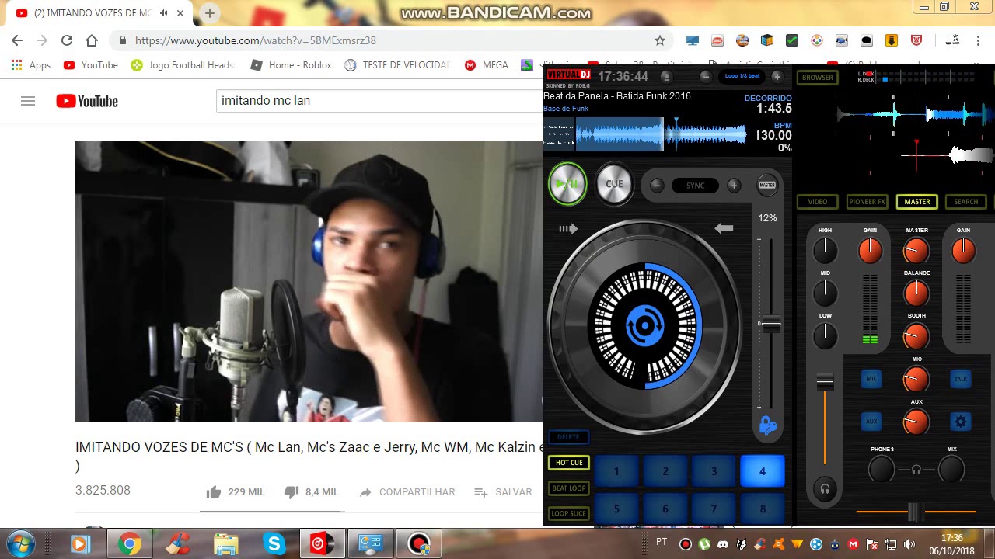
Task: Click COMPARTILHAR share button
Action: (x=407, y=492)
